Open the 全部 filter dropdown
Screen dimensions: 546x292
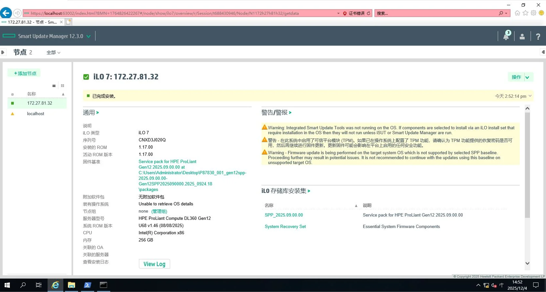pos(53,52)
